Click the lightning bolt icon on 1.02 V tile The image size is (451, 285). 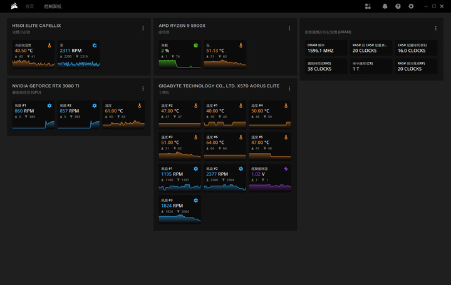pyautogui.click(x=286, y=169)
